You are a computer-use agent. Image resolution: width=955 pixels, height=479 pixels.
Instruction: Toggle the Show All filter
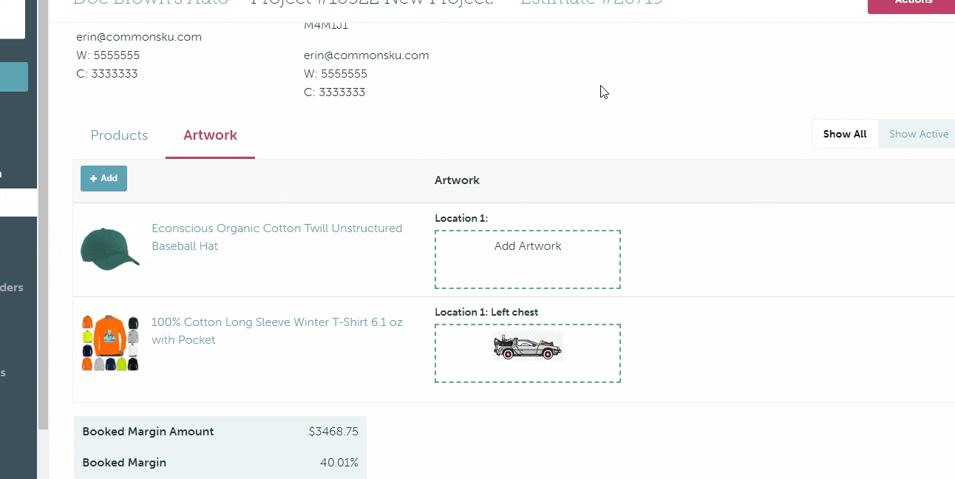(844, 134)
